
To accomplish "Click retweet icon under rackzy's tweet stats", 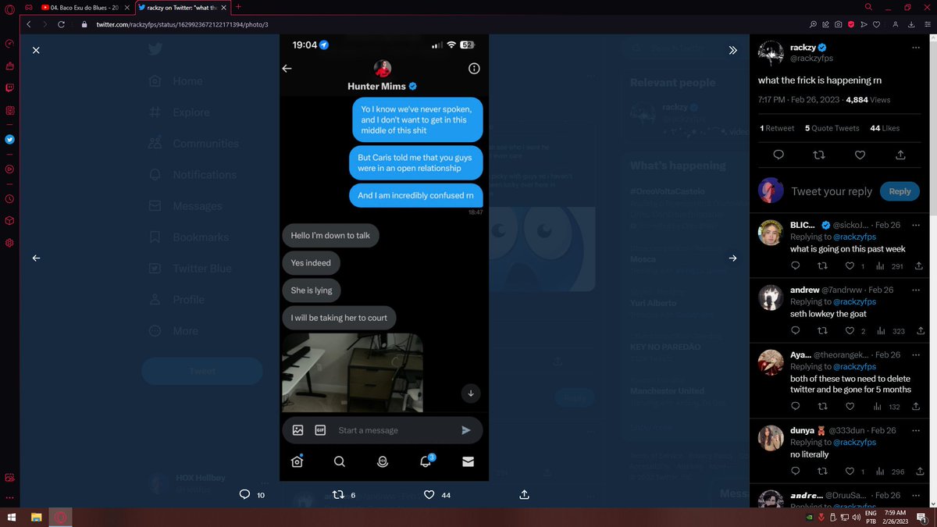I will click(x=819, y=155).
